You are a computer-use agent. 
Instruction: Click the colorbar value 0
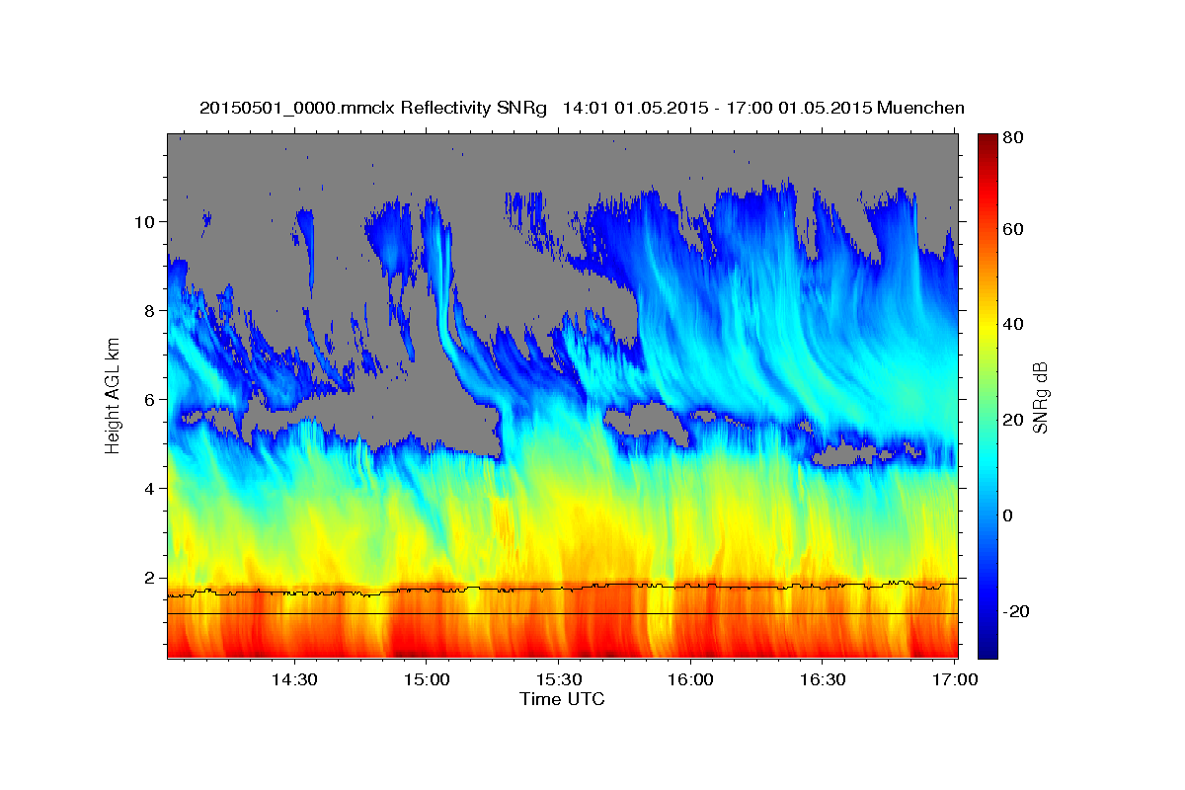coord(1007,515)
